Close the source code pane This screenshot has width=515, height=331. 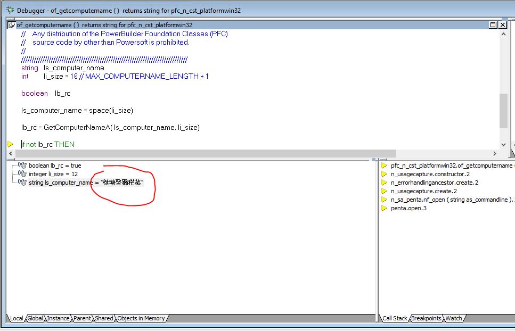pos(503,24)
